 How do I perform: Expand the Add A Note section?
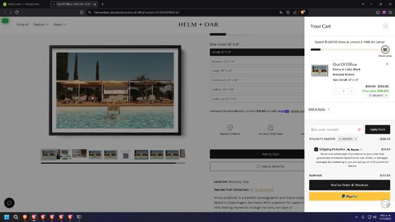pyautogui.click(x=319, y=109)
